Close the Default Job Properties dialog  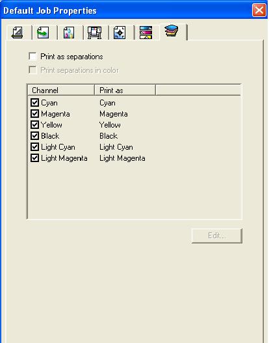pyautogui.click(x=259, y=10)
